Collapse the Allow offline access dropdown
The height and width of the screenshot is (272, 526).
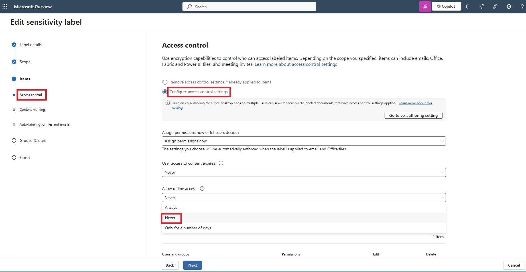coord(304,198)
